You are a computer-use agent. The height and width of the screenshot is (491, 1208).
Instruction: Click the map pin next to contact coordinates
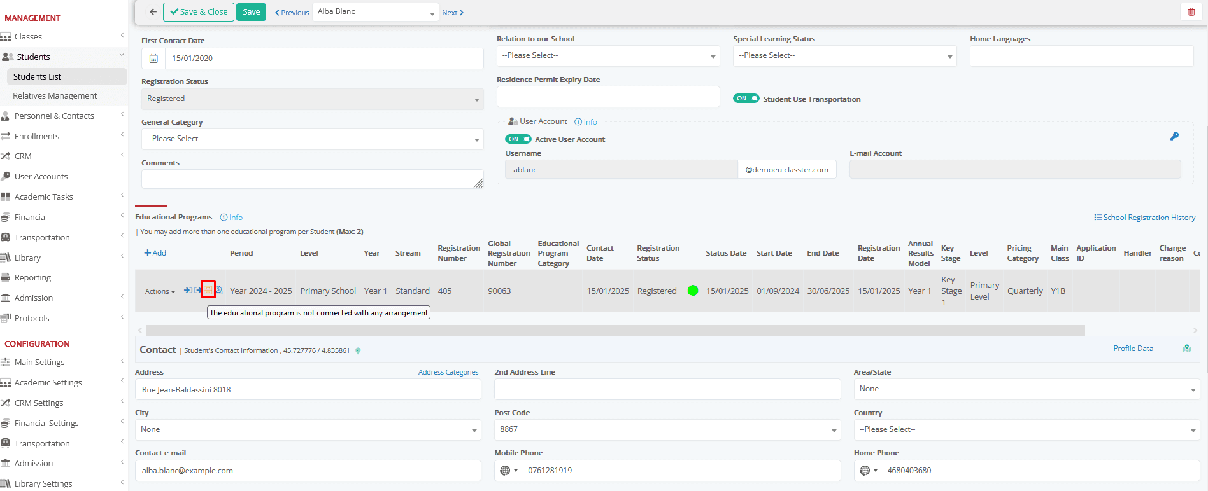click(358, 350)
